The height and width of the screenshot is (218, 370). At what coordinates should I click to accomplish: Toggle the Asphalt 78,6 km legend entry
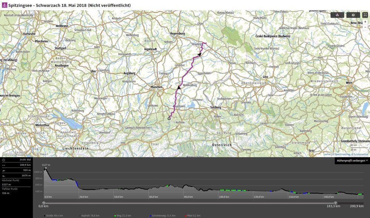pyautogui.click(x=88, y=215)
